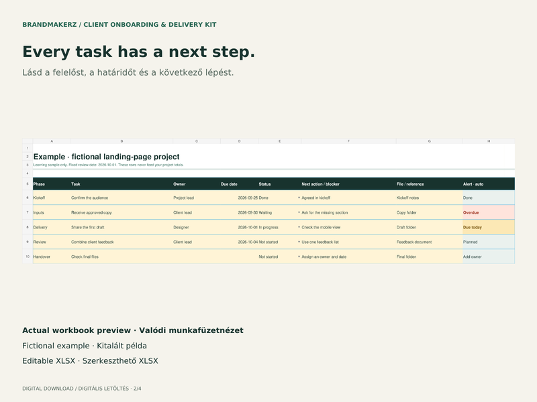Viewport: 537px width, 402px height.
Task: Select column header B
Action: (121, 141)
